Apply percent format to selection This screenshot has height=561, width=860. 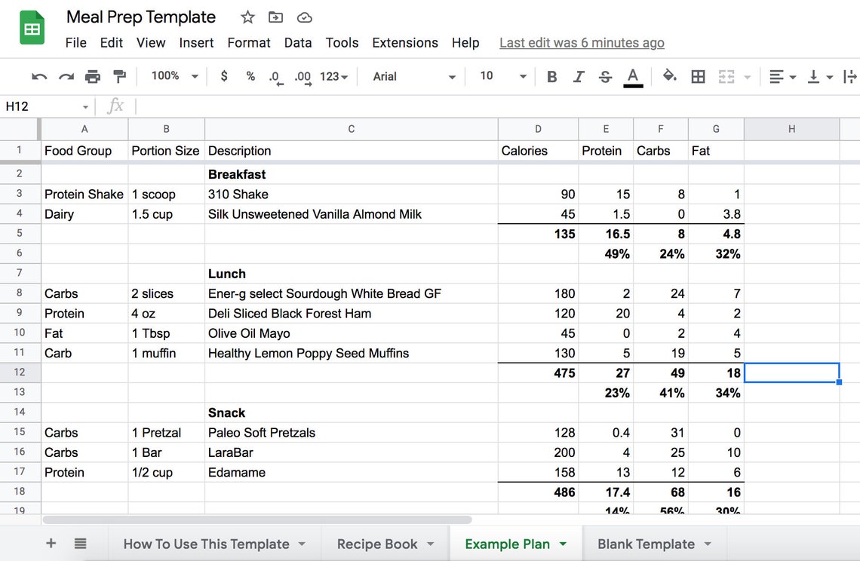[x=250, y=76]
